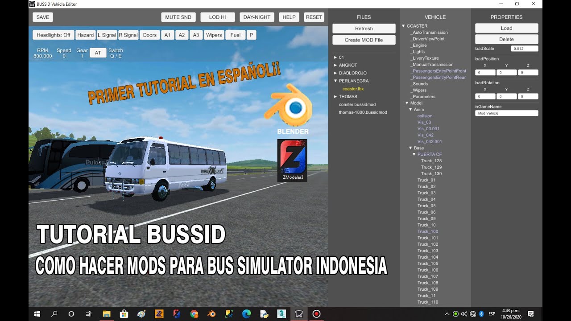Select thomas-1800.bussidmod file
Screen dimensions: 571x321
(363, 112)
